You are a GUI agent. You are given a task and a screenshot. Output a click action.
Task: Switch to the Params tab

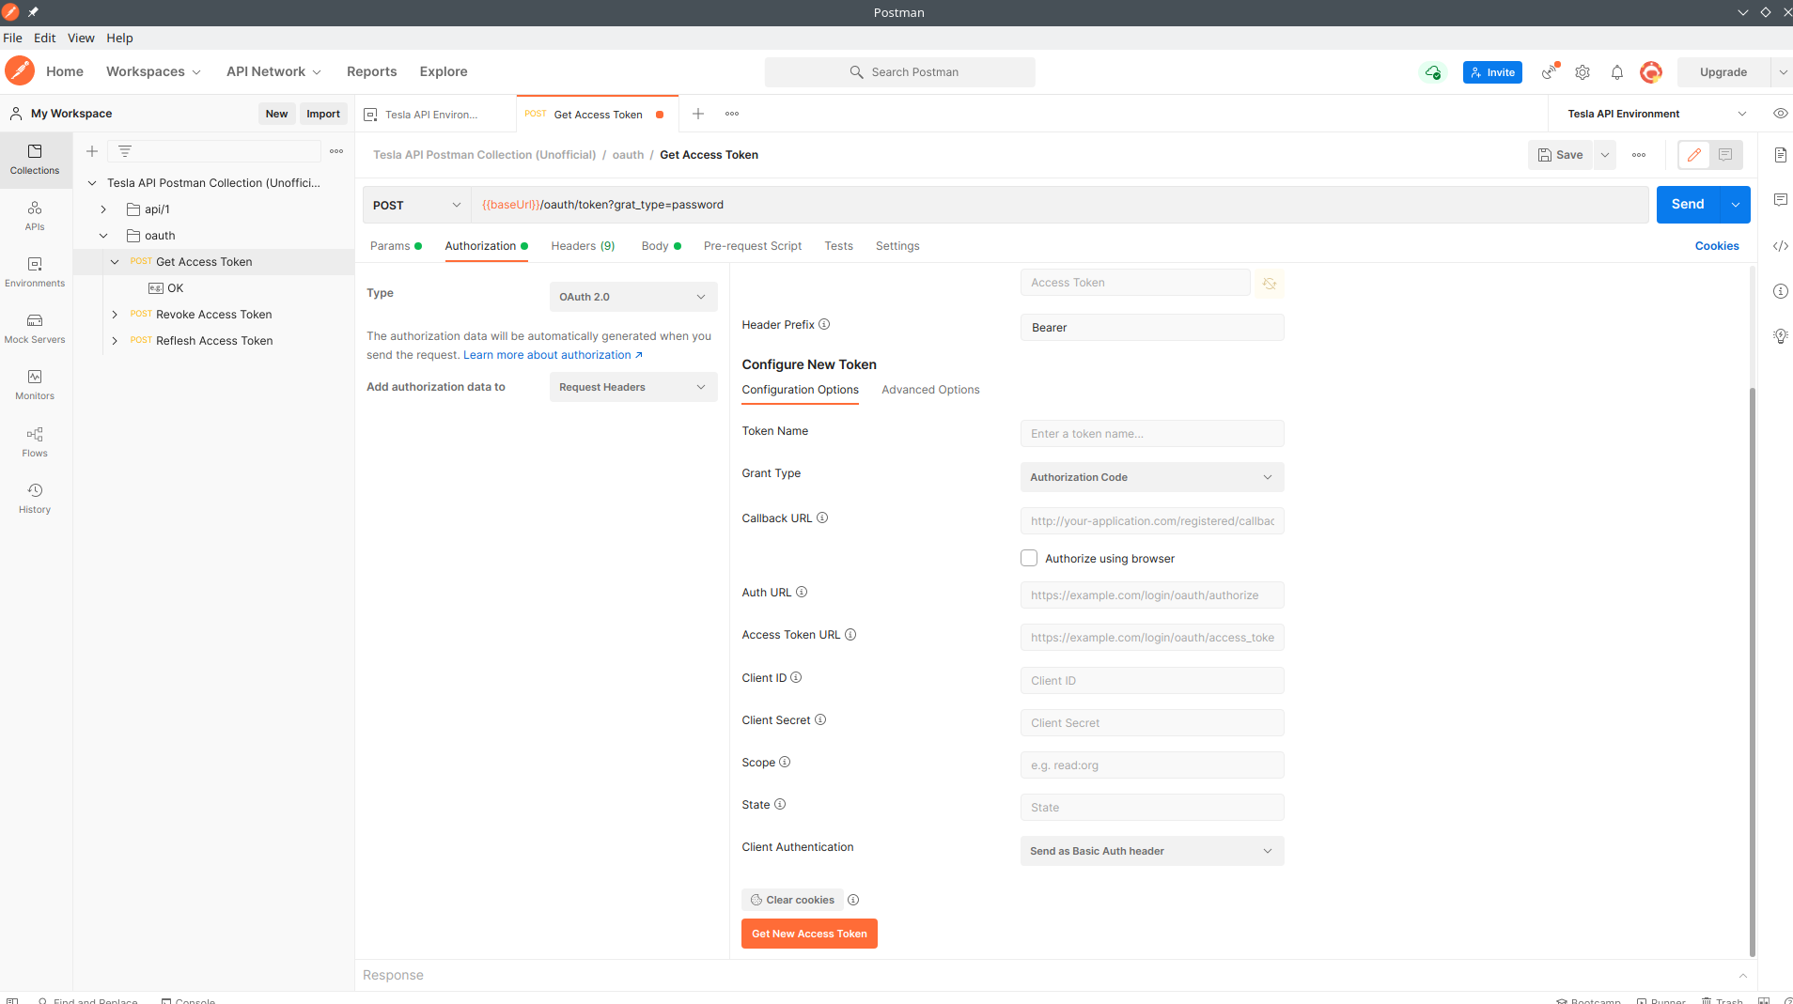(396, 246)
